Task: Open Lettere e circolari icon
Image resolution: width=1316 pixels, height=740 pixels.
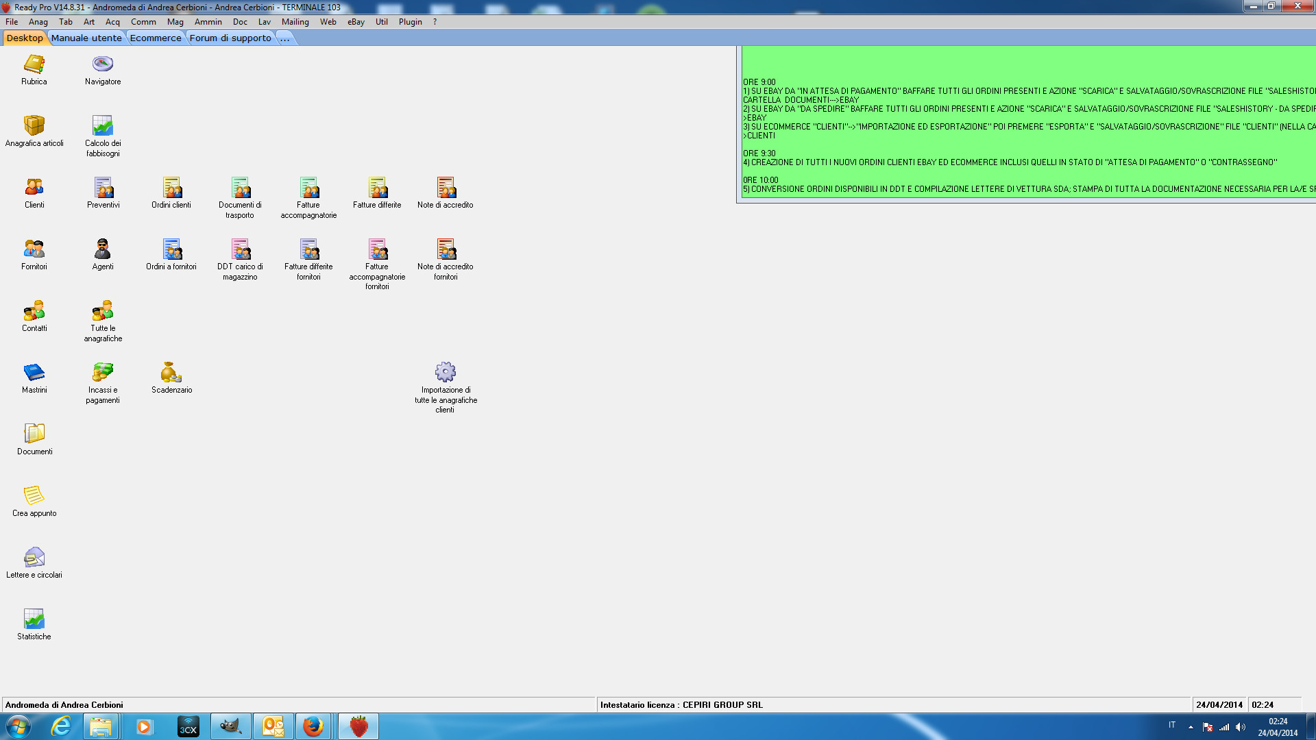Action: [34, 558]
